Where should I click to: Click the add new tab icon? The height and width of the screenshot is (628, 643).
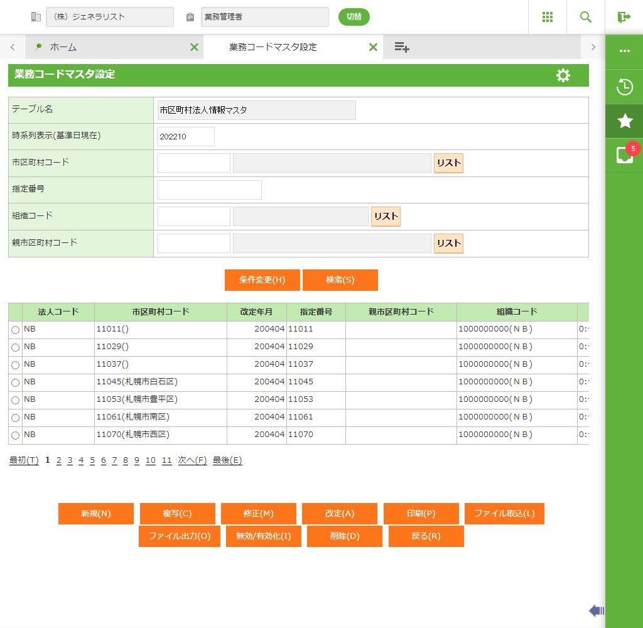click(x=402, y=47)
